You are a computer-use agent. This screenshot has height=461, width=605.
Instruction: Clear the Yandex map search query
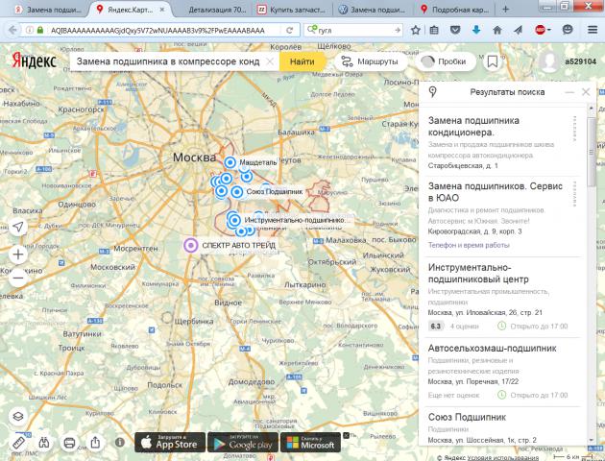[270, 61]
